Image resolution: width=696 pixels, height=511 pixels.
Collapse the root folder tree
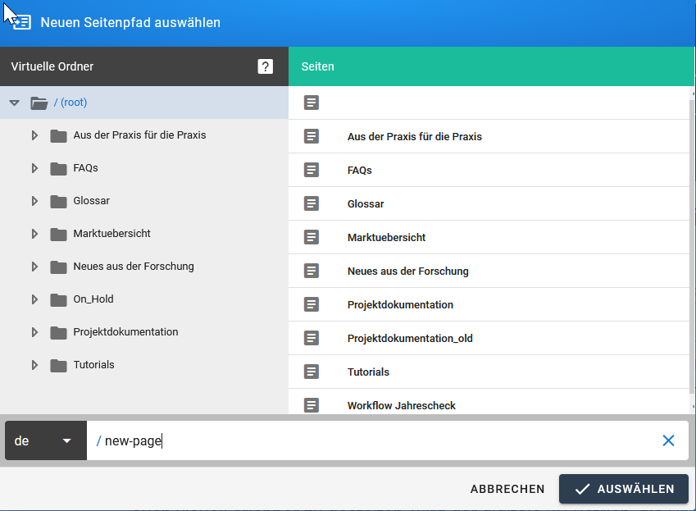click(x=14, y=103)
